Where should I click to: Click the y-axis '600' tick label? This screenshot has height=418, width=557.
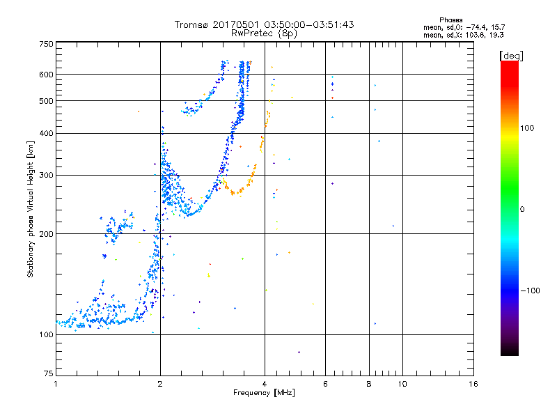point(46,75)
